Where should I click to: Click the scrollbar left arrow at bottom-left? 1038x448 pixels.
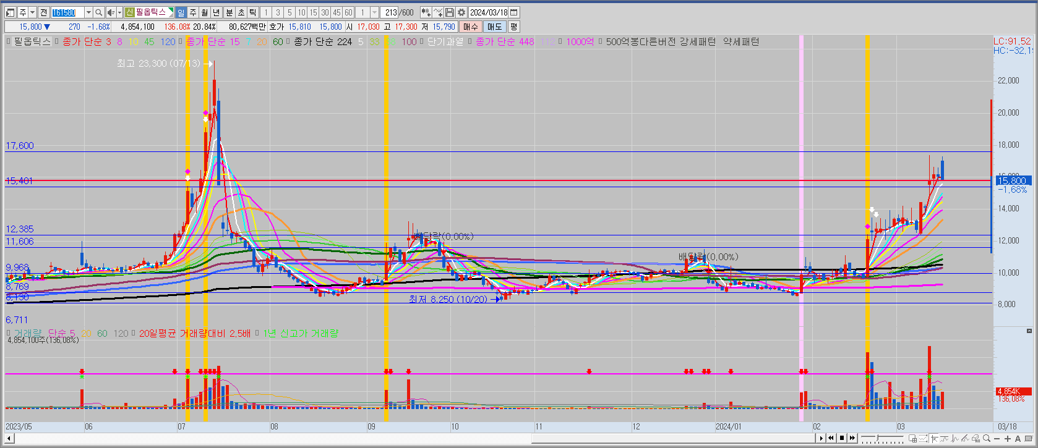[9, 438]
